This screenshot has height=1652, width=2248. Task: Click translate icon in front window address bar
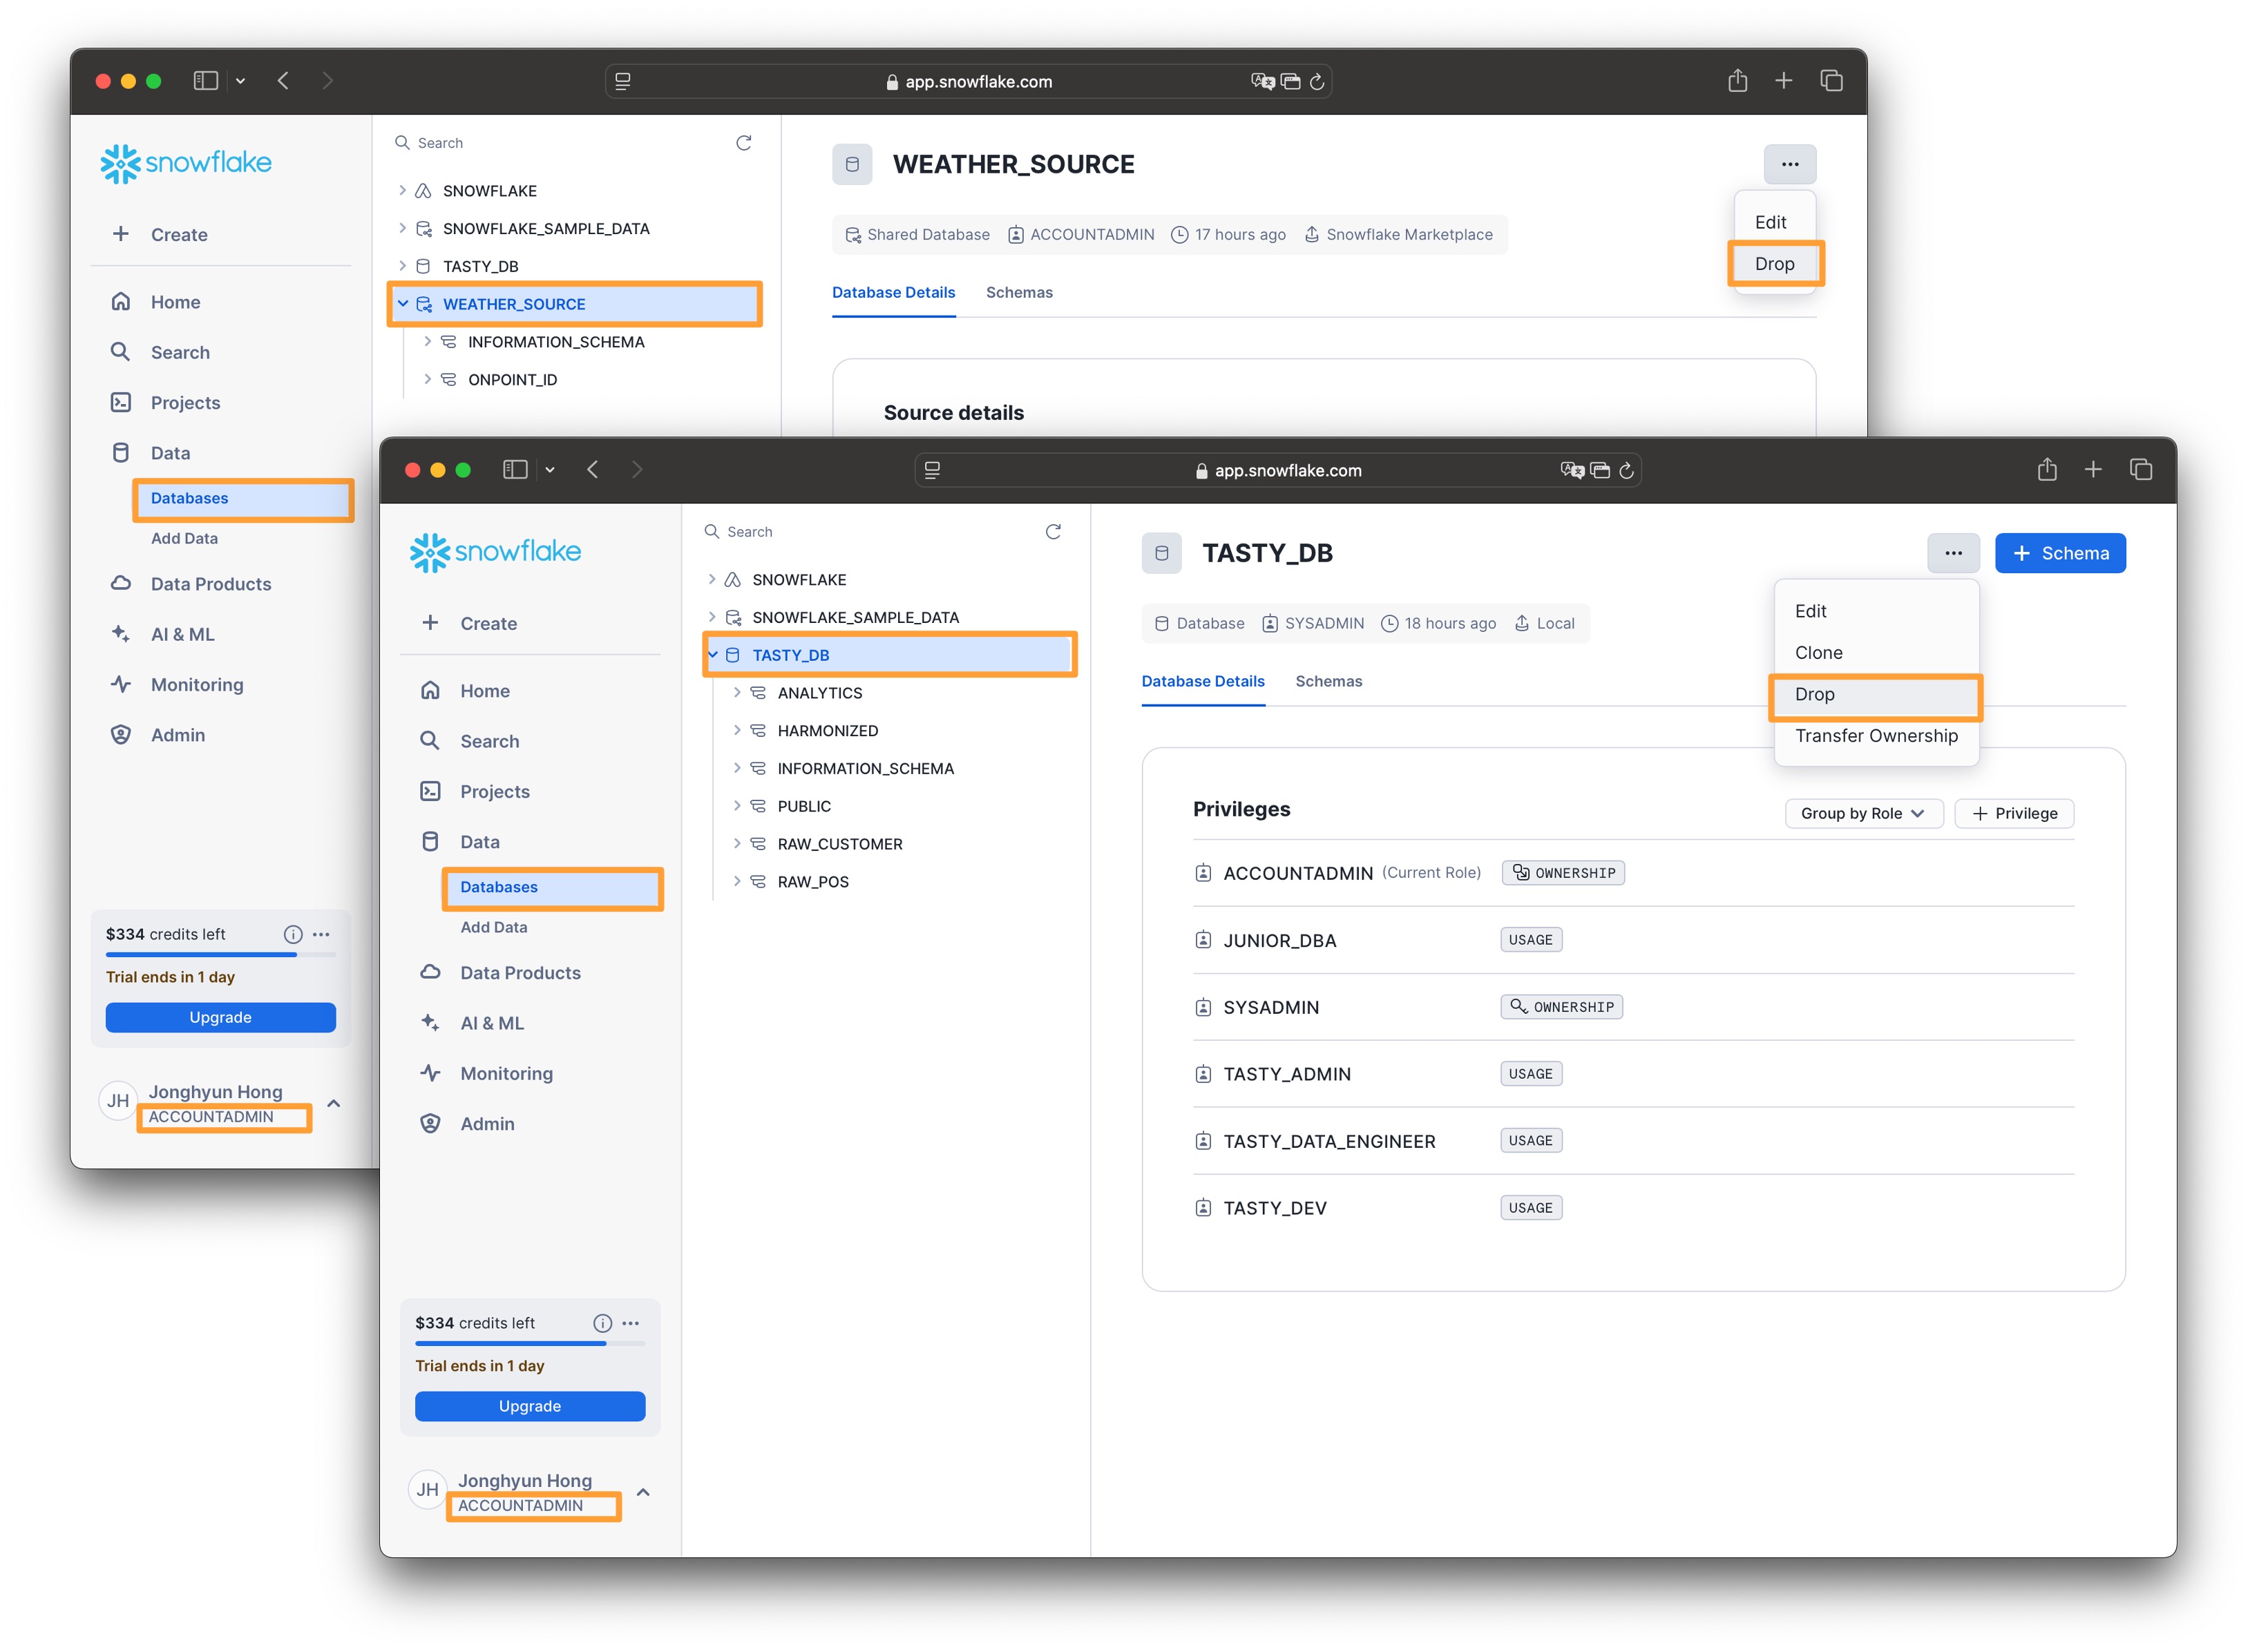point(1572,470)
